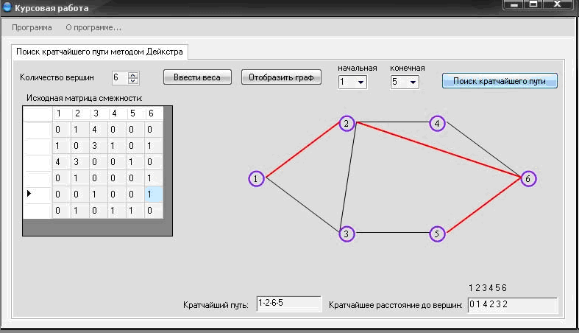The height and width of the screenshot is (333, 579).
Task: Click the application icon in title bar
Action: [x=7, y=8]
